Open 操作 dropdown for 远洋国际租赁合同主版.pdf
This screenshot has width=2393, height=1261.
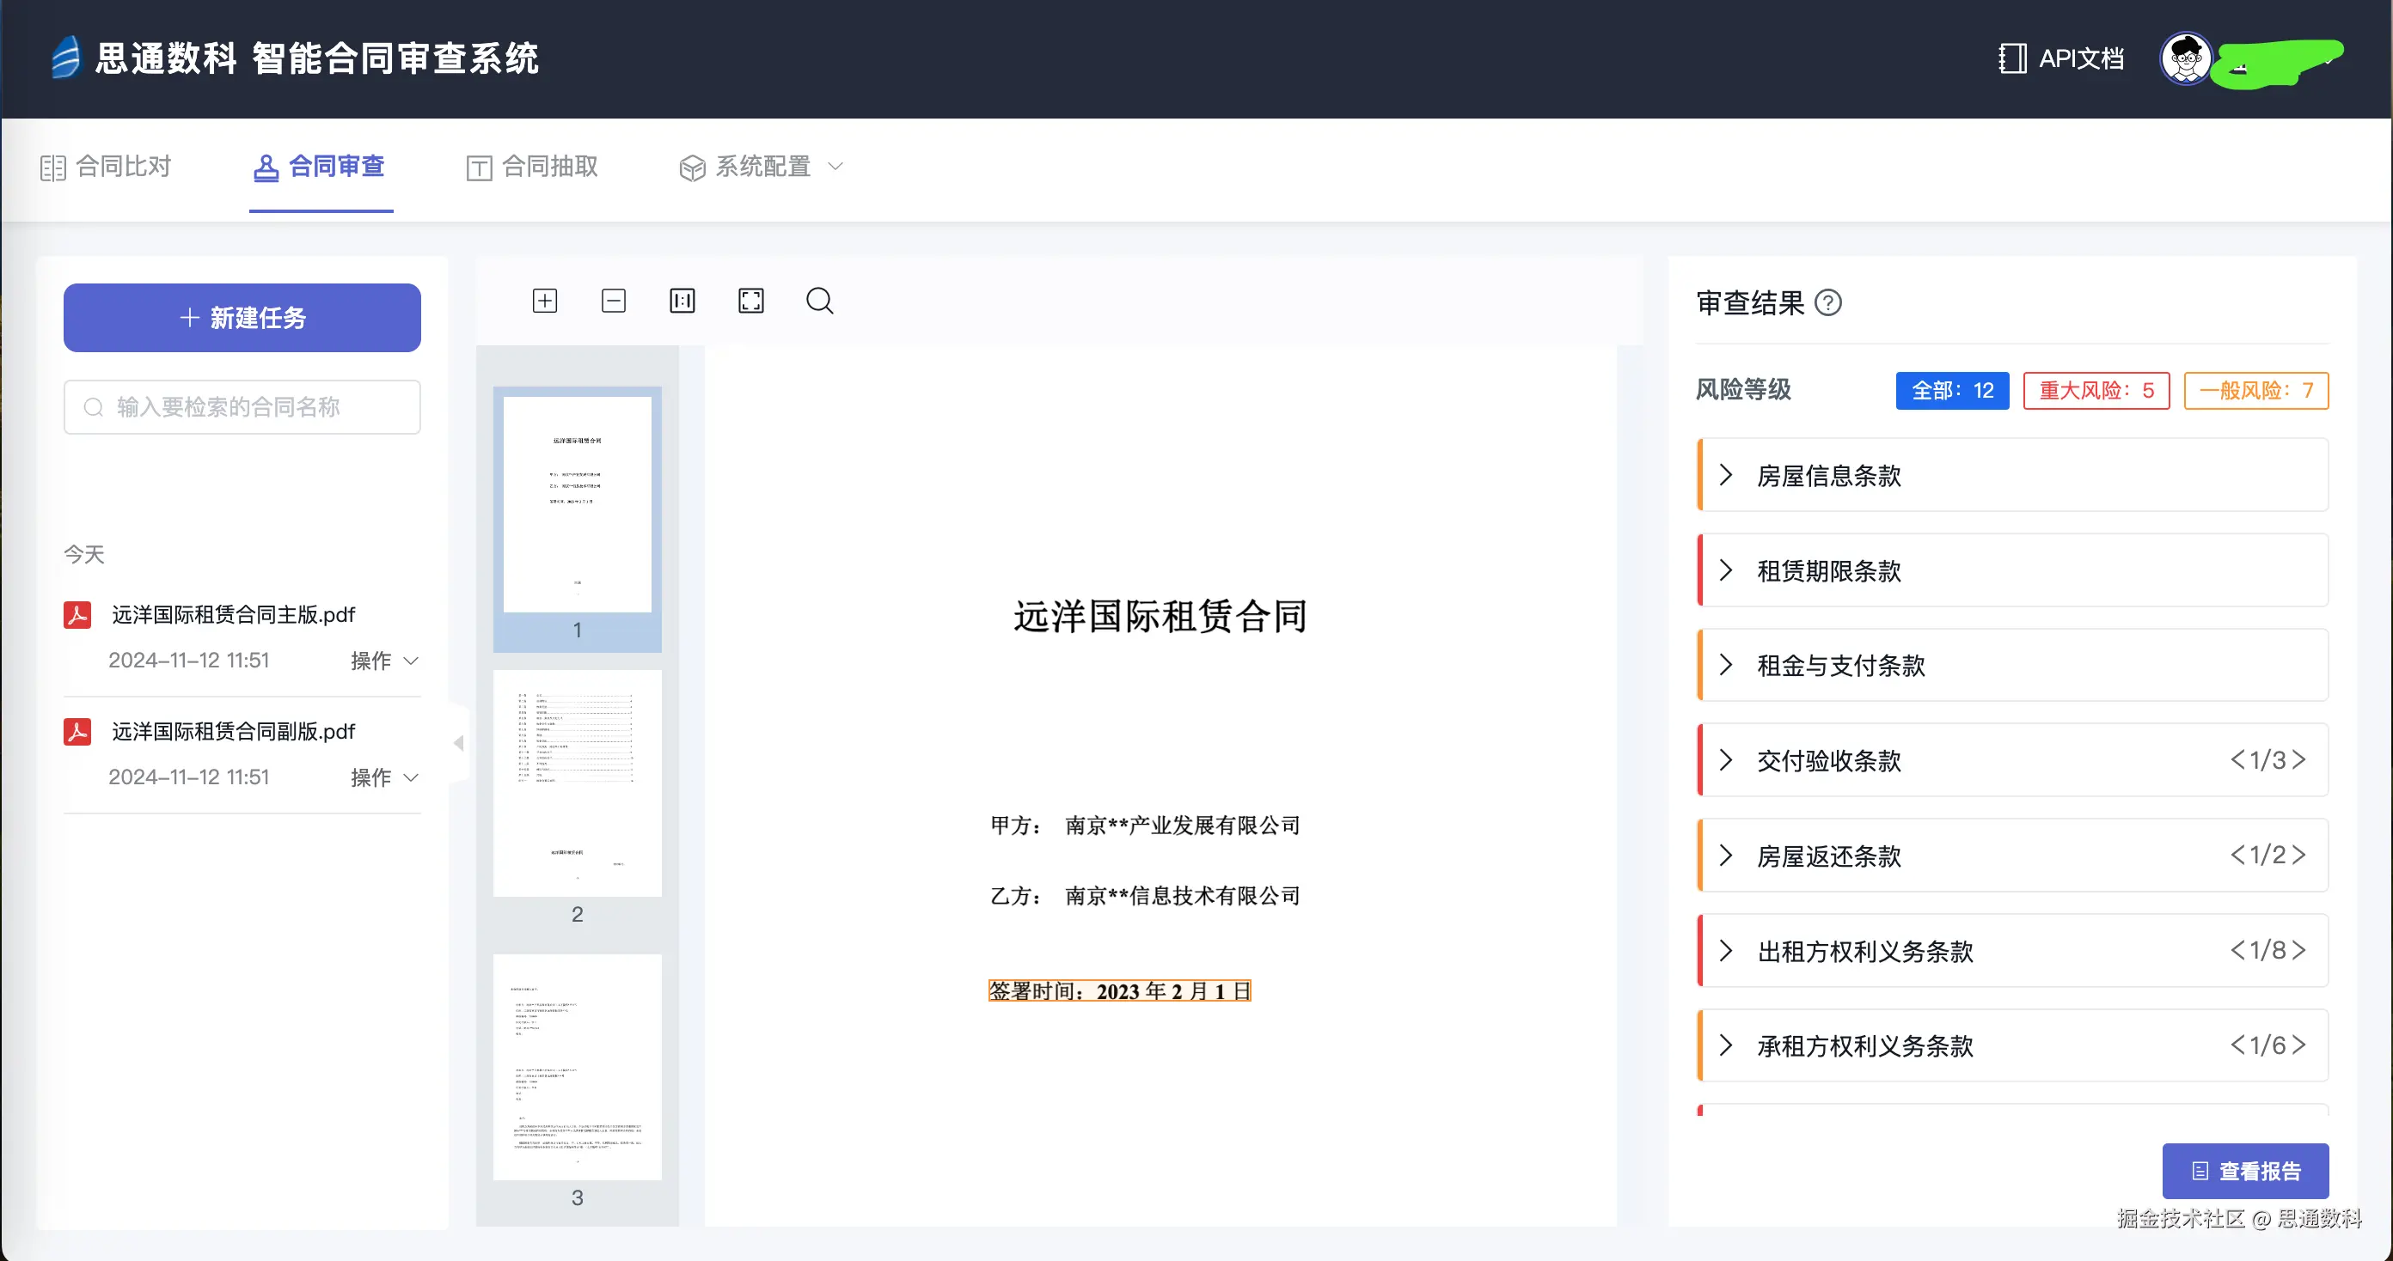(x=384, y=661)
